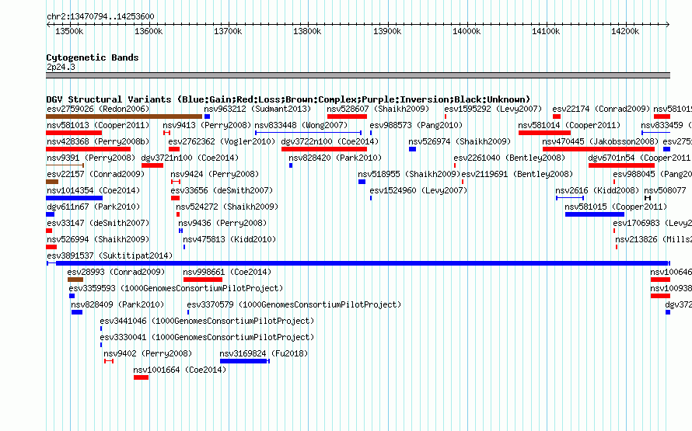Select variant nsv2616 (Kidd2008)
The width and height of the screenshot is (692, 431).
(x=597, y=190)
